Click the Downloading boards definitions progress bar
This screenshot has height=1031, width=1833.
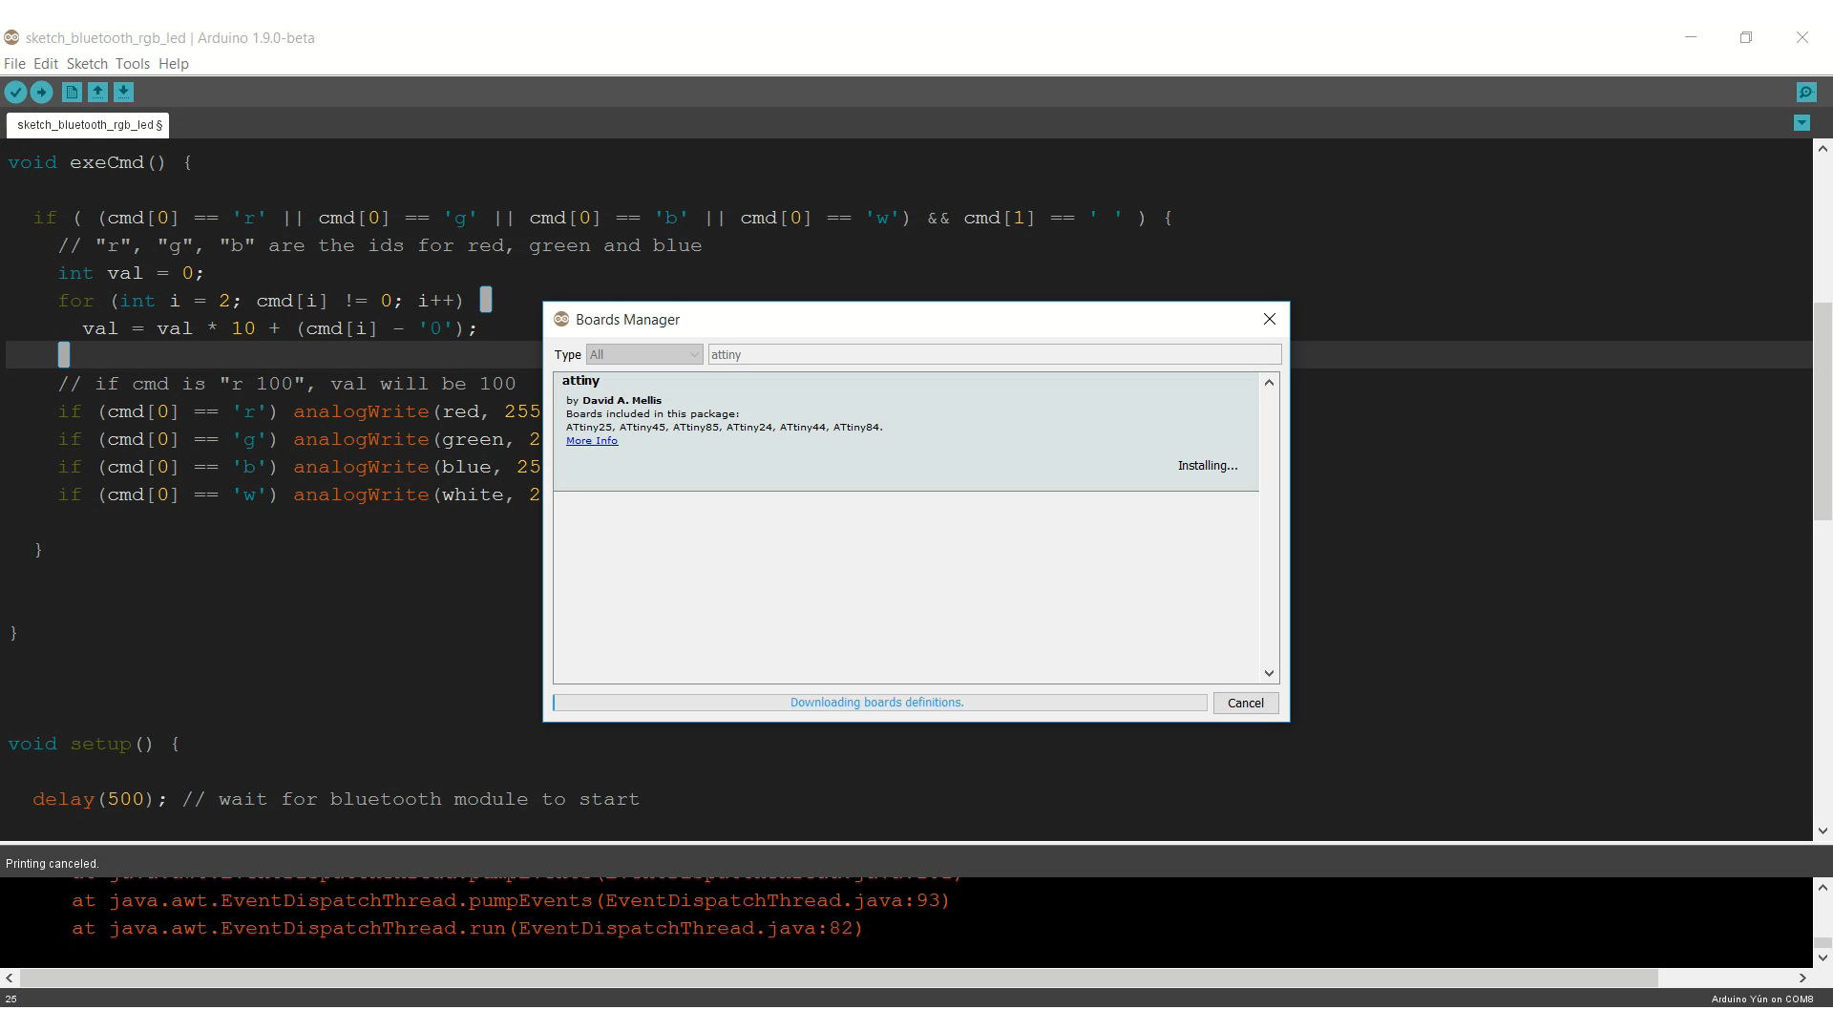pos(879,703)
